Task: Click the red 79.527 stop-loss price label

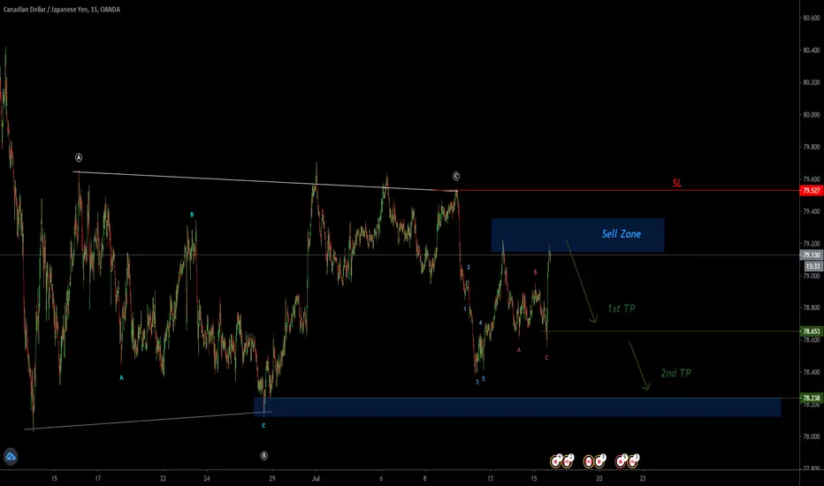Action: tap(812, 190)
